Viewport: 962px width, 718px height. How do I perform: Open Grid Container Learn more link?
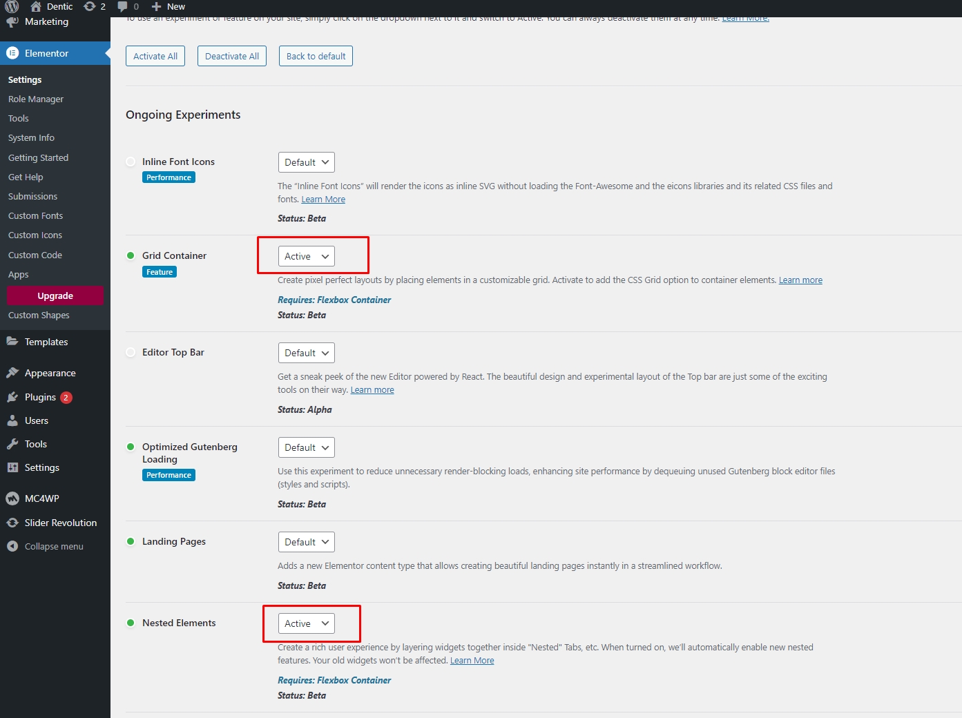800,280
